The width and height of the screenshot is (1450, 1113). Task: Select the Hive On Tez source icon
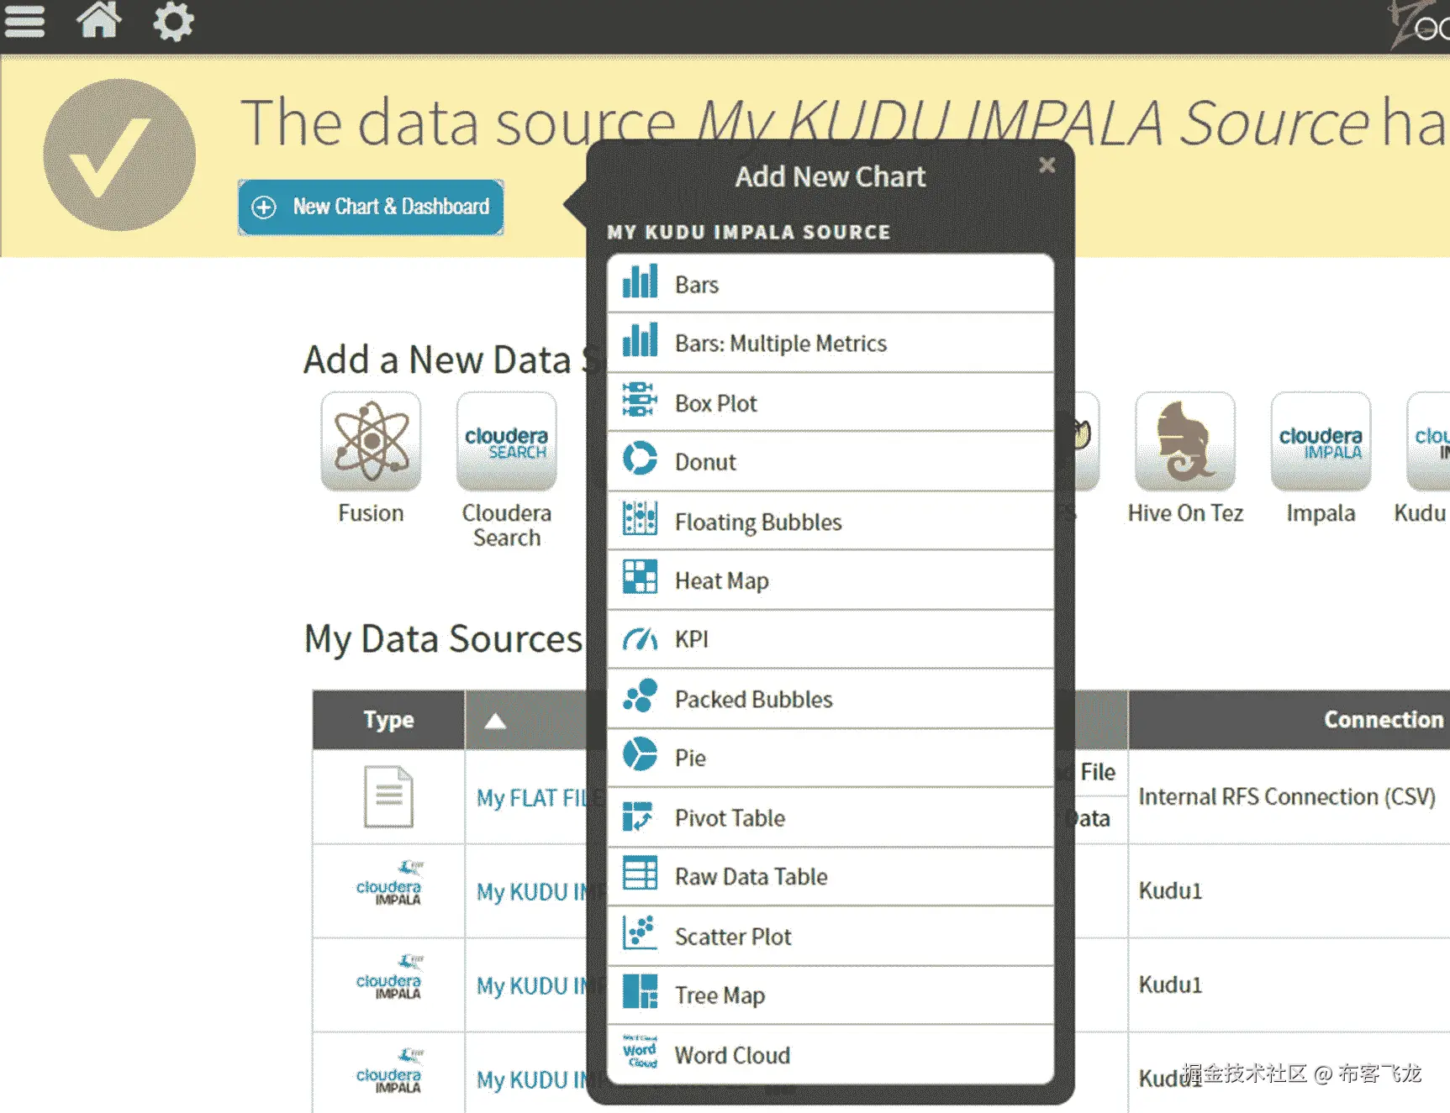tap(1185, 441)
